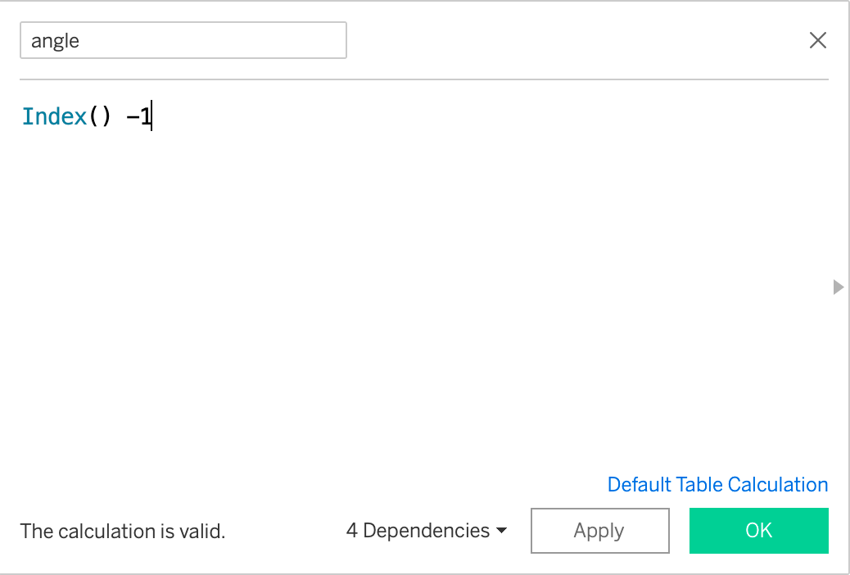Viewport: 850px width, 575px height.
Task: Click the Apply button
Action: pyautogui.click(x=599, y=531)
